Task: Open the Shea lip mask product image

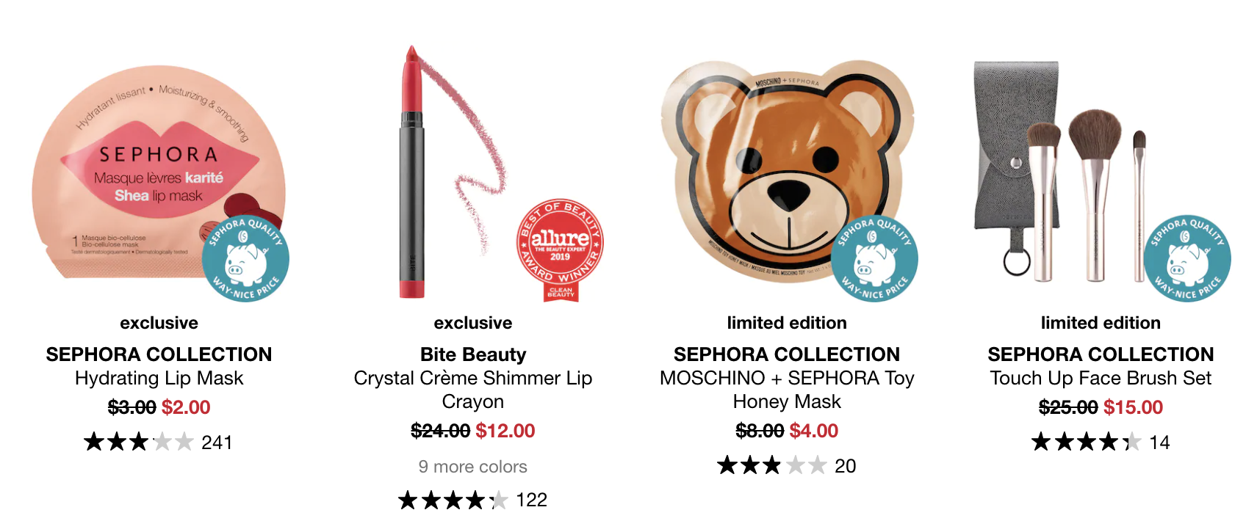Action: point(159,174)
